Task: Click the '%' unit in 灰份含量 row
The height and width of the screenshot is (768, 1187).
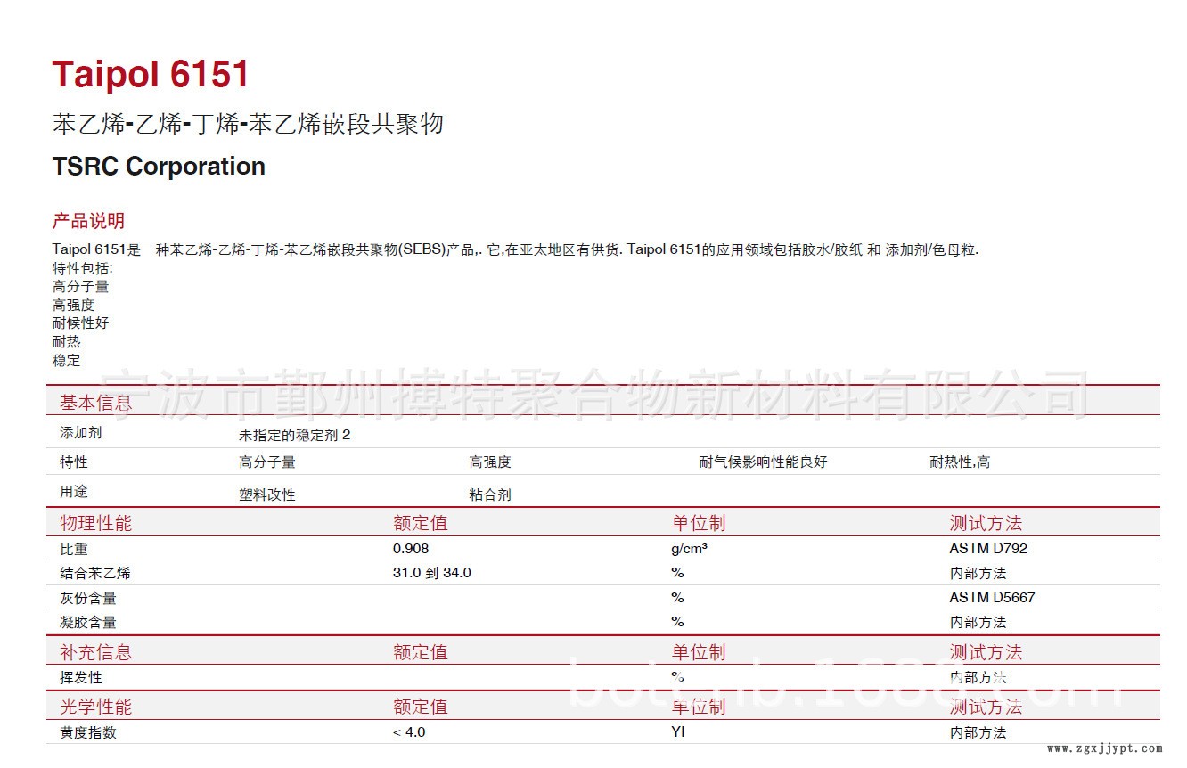Action: click(x=678, y=598)
